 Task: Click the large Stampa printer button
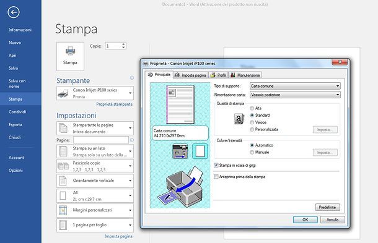(x=70, y=56)
